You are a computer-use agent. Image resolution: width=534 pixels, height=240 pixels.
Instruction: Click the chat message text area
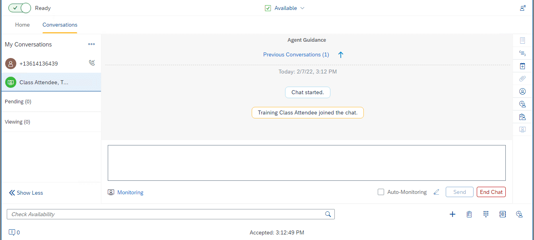point(307,163)
